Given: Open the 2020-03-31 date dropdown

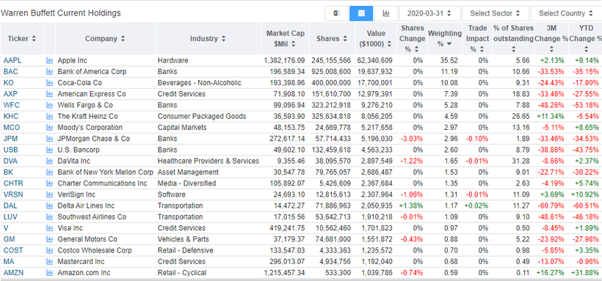Looking at the screenshot, I should point(429,13).
